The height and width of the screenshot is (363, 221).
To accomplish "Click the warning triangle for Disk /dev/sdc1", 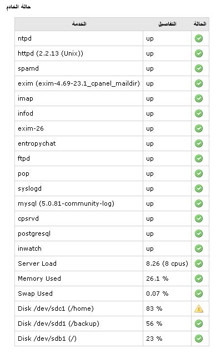I will [x=199, y=309].
